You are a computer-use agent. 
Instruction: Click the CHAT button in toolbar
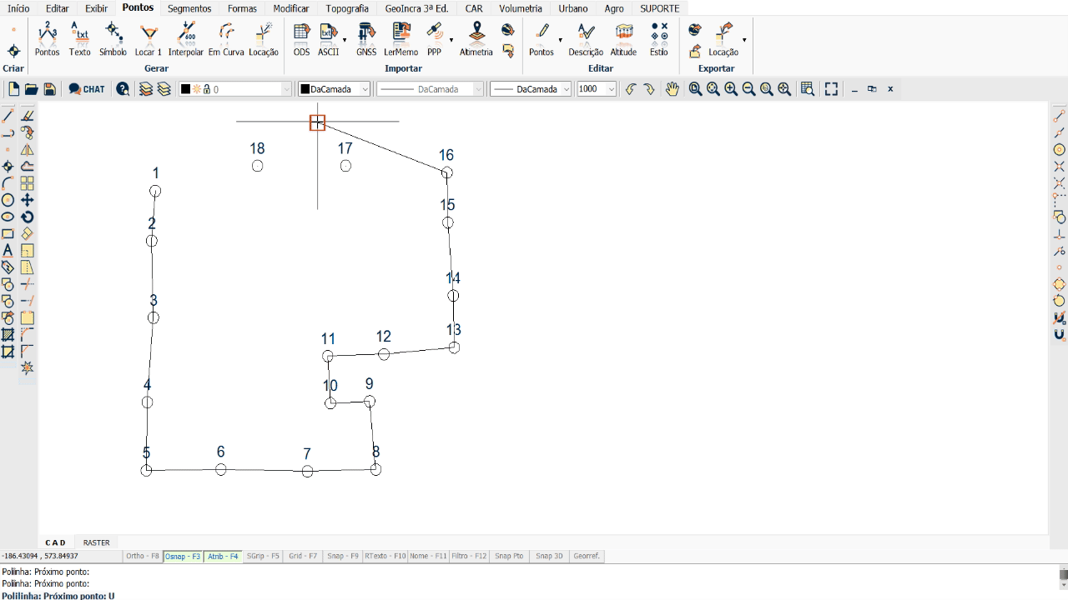click(87, 89)
